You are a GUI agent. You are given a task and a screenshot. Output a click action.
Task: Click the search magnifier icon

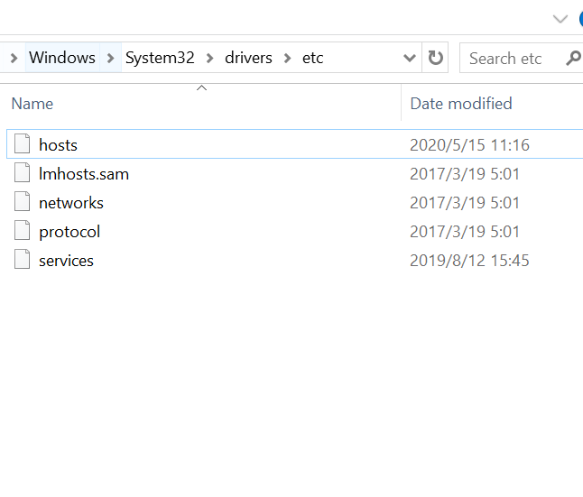point(573,58)
